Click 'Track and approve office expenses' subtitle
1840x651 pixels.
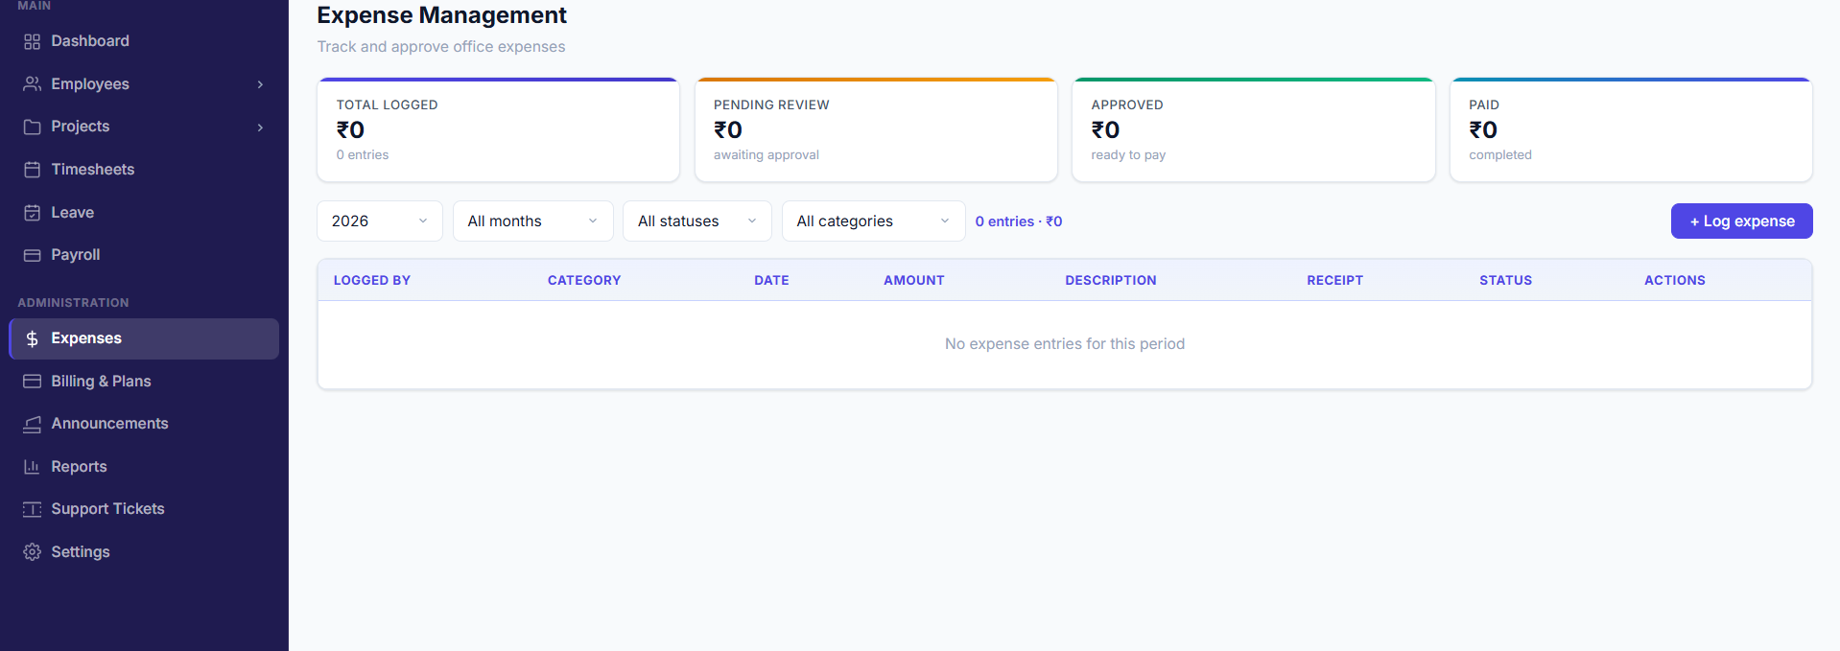[441, 46]
